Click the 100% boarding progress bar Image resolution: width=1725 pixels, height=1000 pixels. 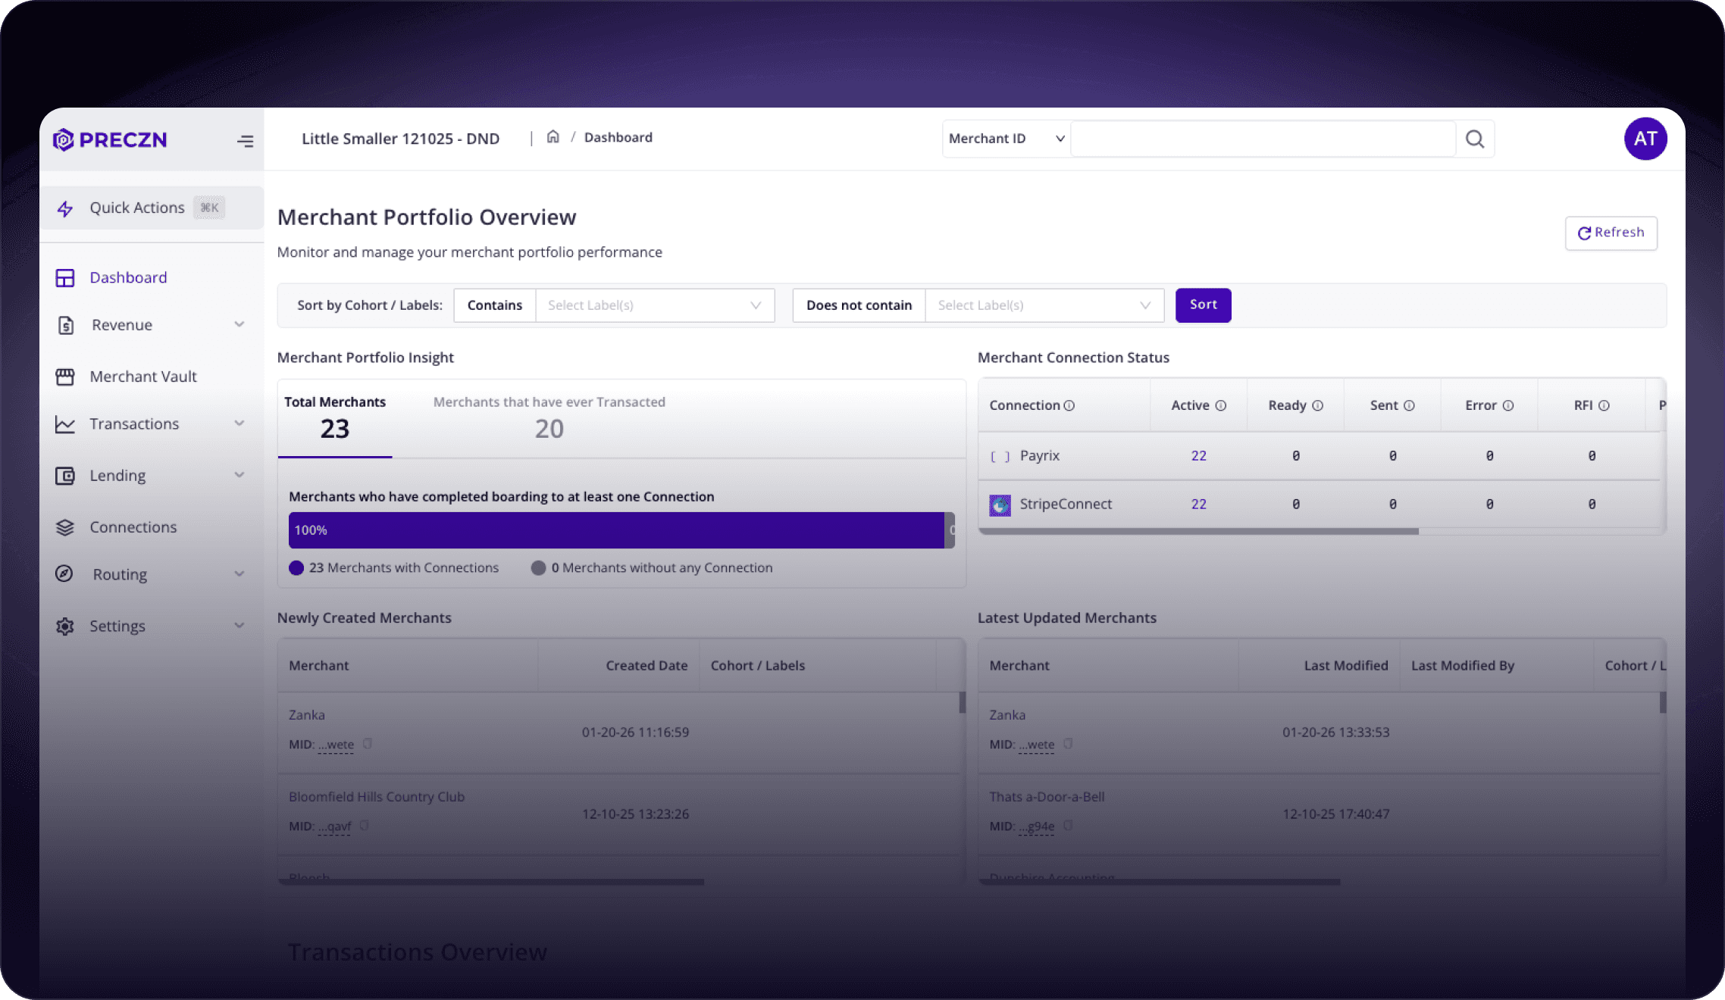pos(615,530)
